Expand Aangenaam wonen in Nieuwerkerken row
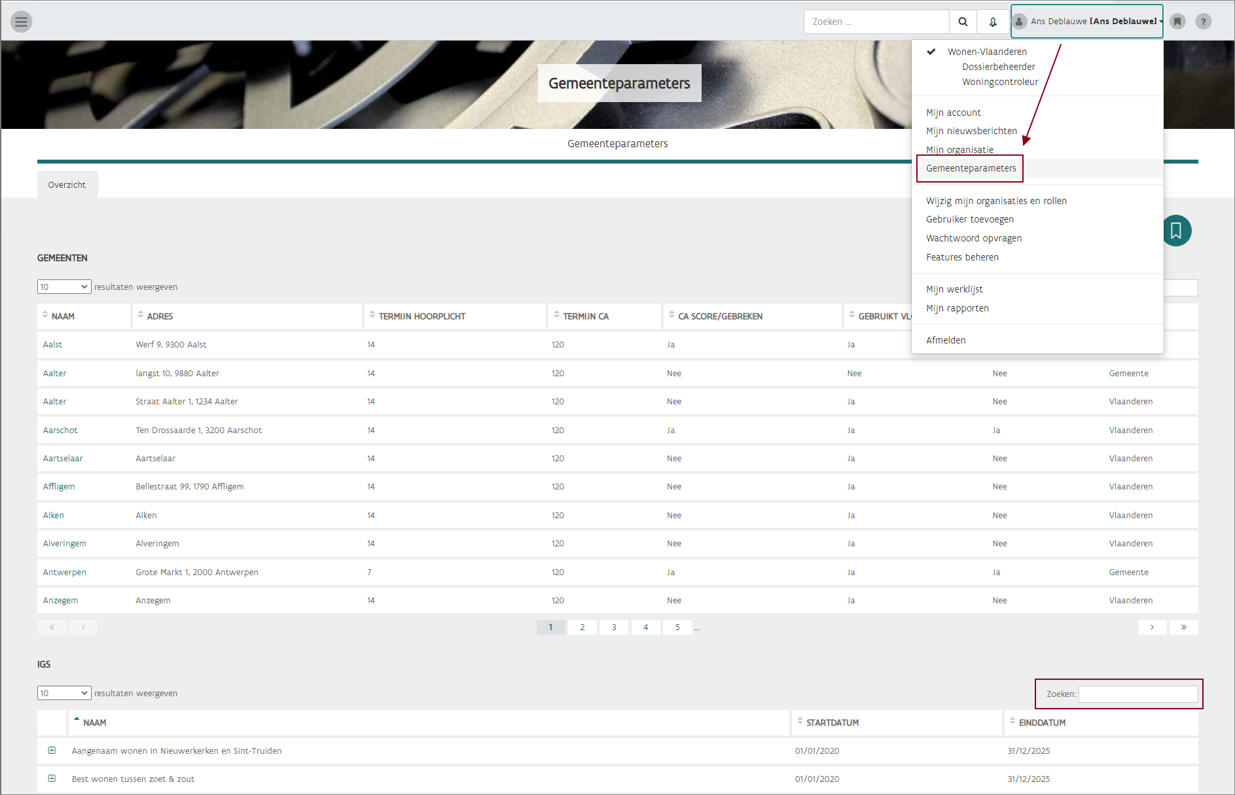The width and height of the screenshot is (1235, 795). 52,751
